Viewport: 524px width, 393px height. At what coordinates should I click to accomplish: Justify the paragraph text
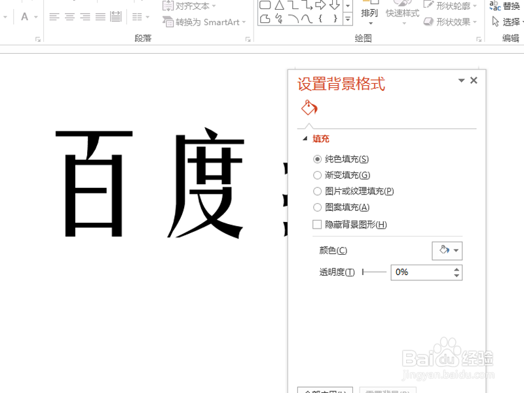(x=100, y=16)
